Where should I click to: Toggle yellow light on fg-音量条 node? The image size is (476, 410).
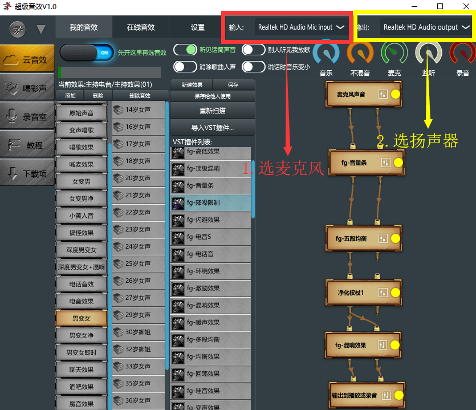[x=398, y=163]
